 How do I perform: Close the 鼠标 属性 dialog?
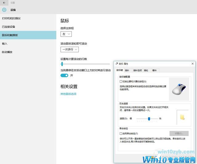click(192, 64)
